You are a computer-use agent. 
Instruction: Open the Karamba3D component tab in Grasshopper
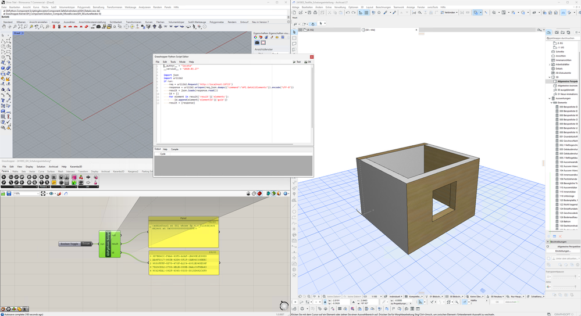pos(119,171)
